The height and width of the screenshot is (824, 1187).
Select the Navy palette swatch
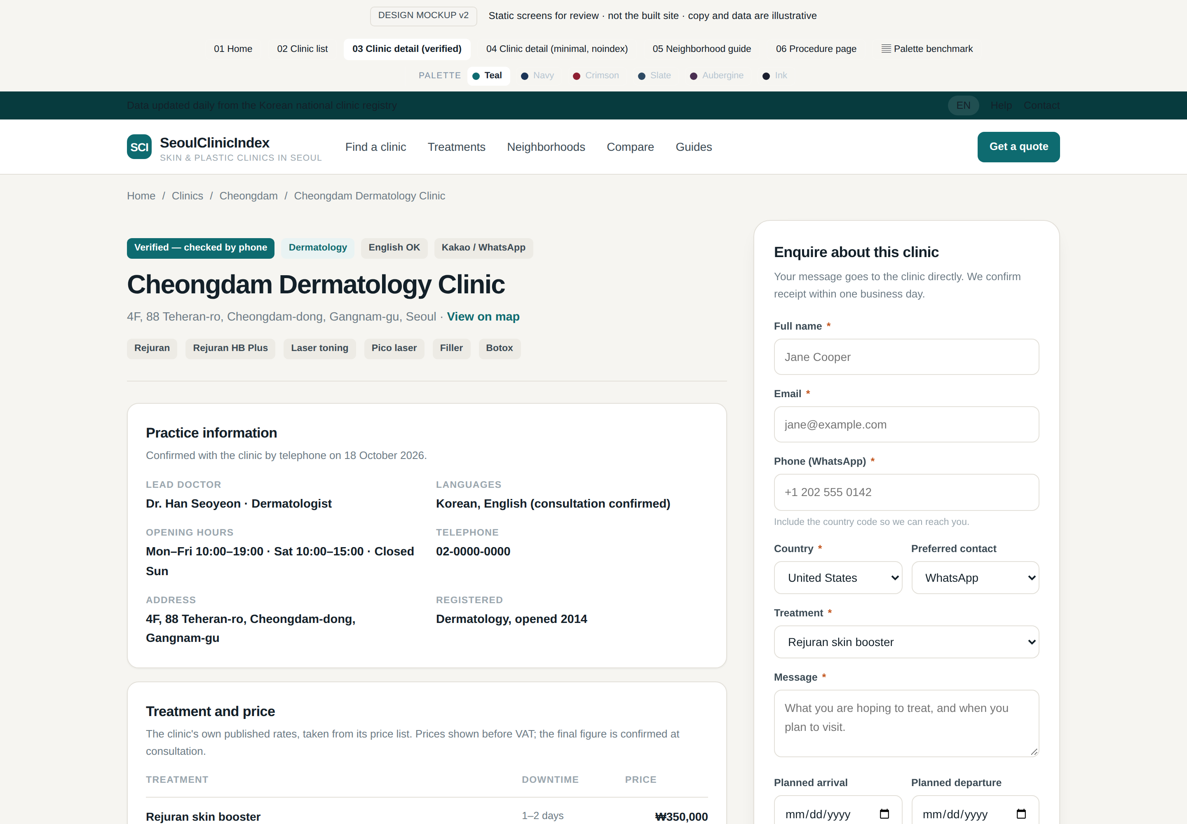coord(538,76)
